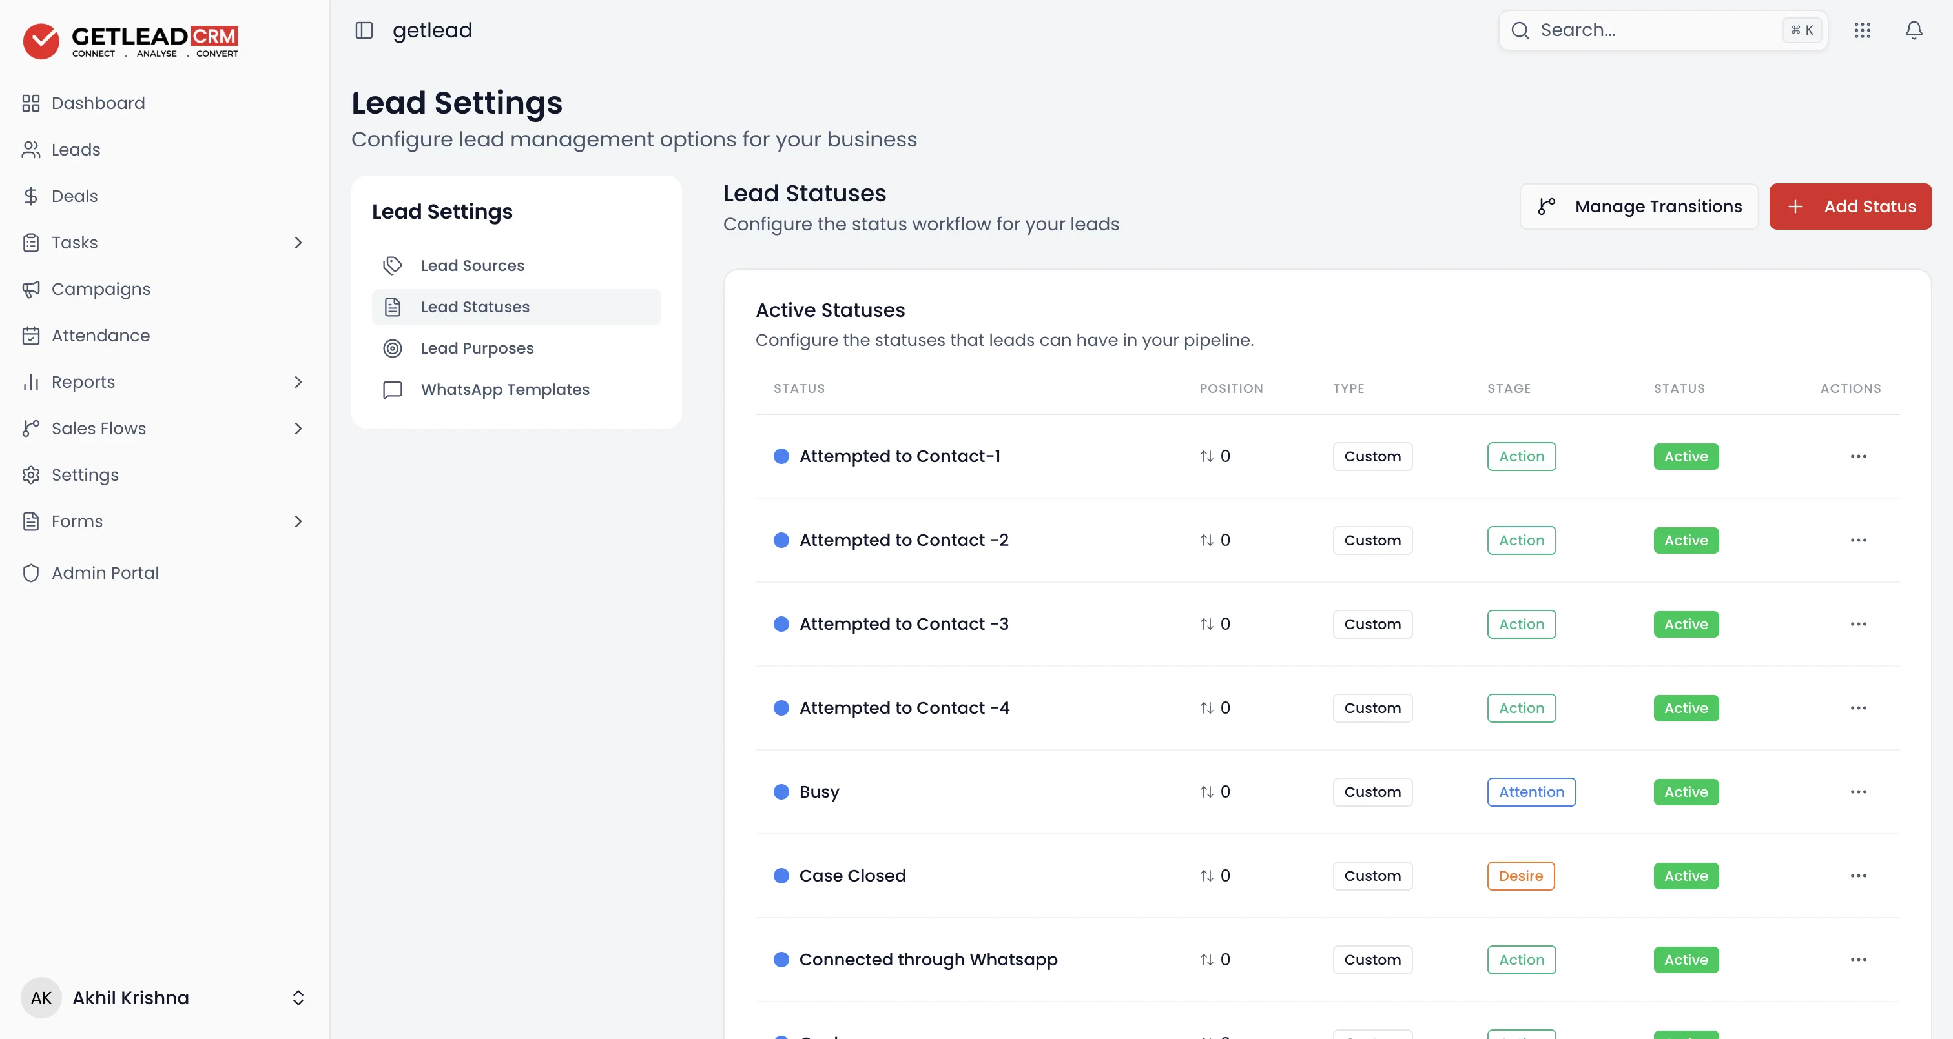Click the blue color dot for Attempted to Contact-1
Screen dimensions: 1953x1039
tap(781, 456)
